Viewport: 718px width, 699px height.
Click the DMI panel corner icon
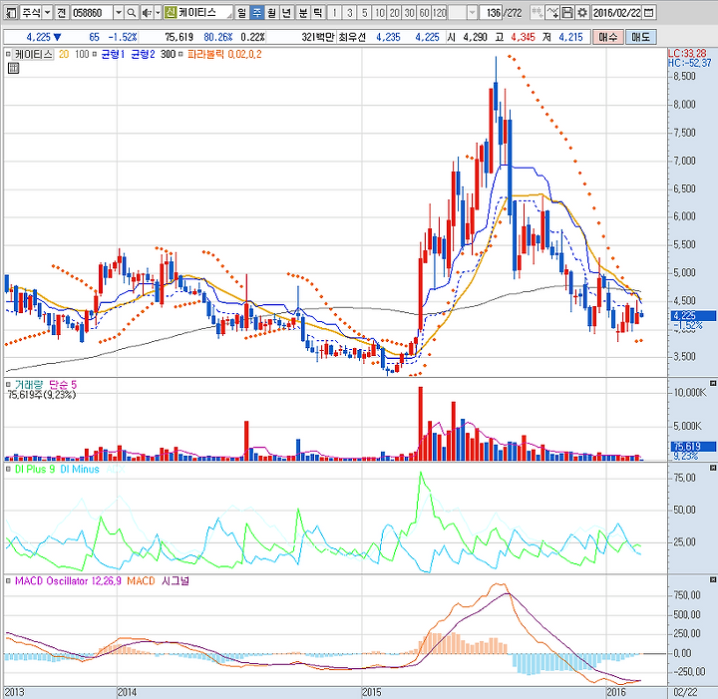click(x=712, y=468)
